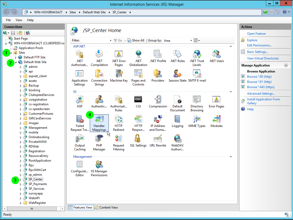Collapse the Default Web Site node
Viewport: 293px width, 220px height.
(16, 62)
